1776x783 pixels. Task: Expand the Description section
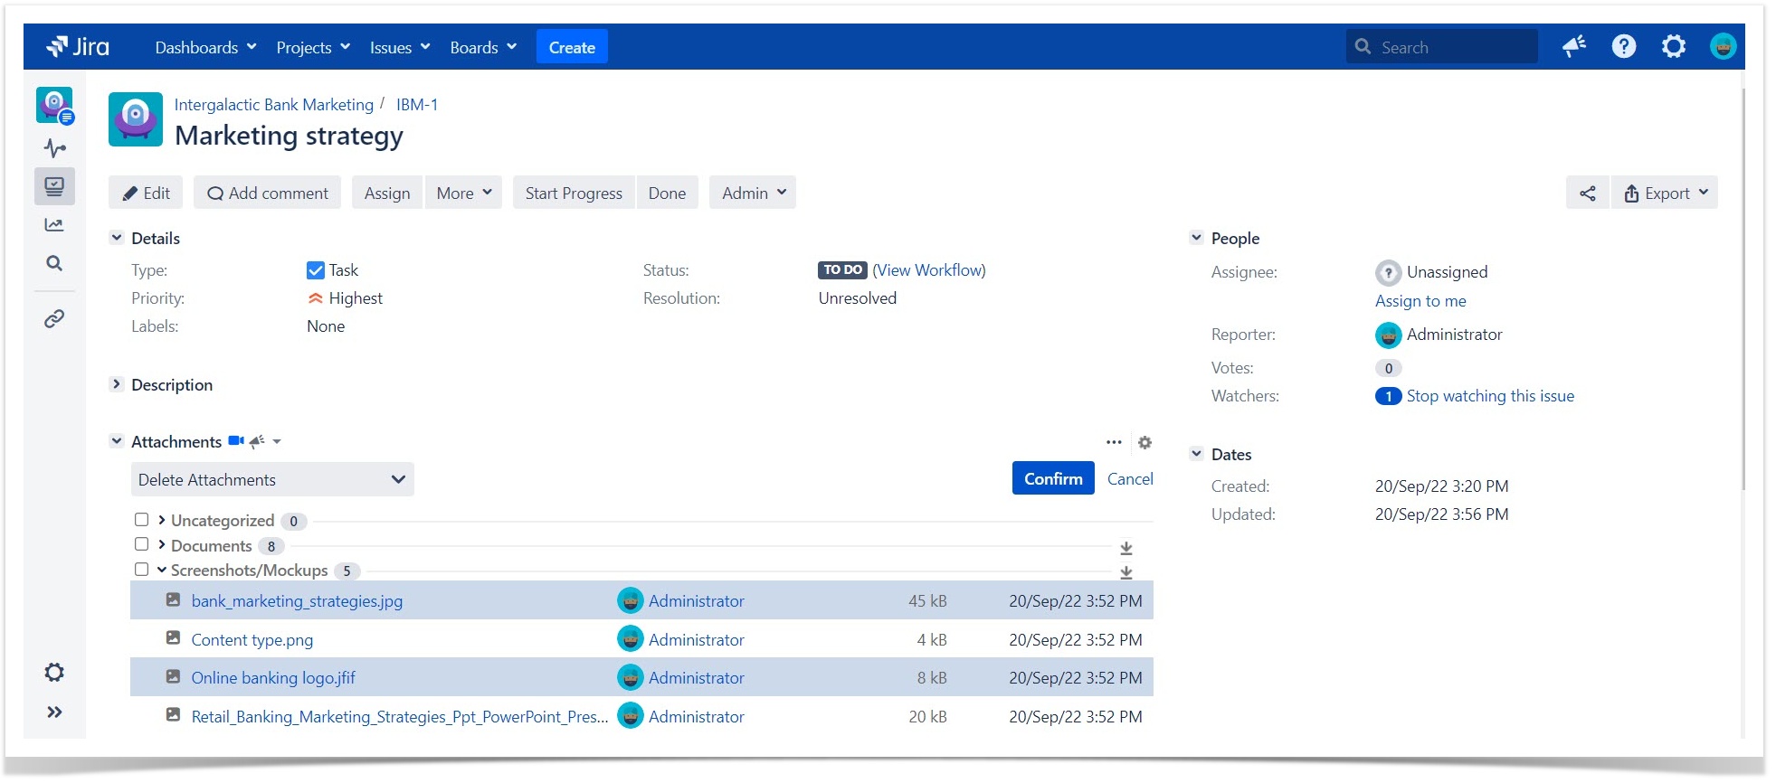pyautogui.click(x=116, y=384)
